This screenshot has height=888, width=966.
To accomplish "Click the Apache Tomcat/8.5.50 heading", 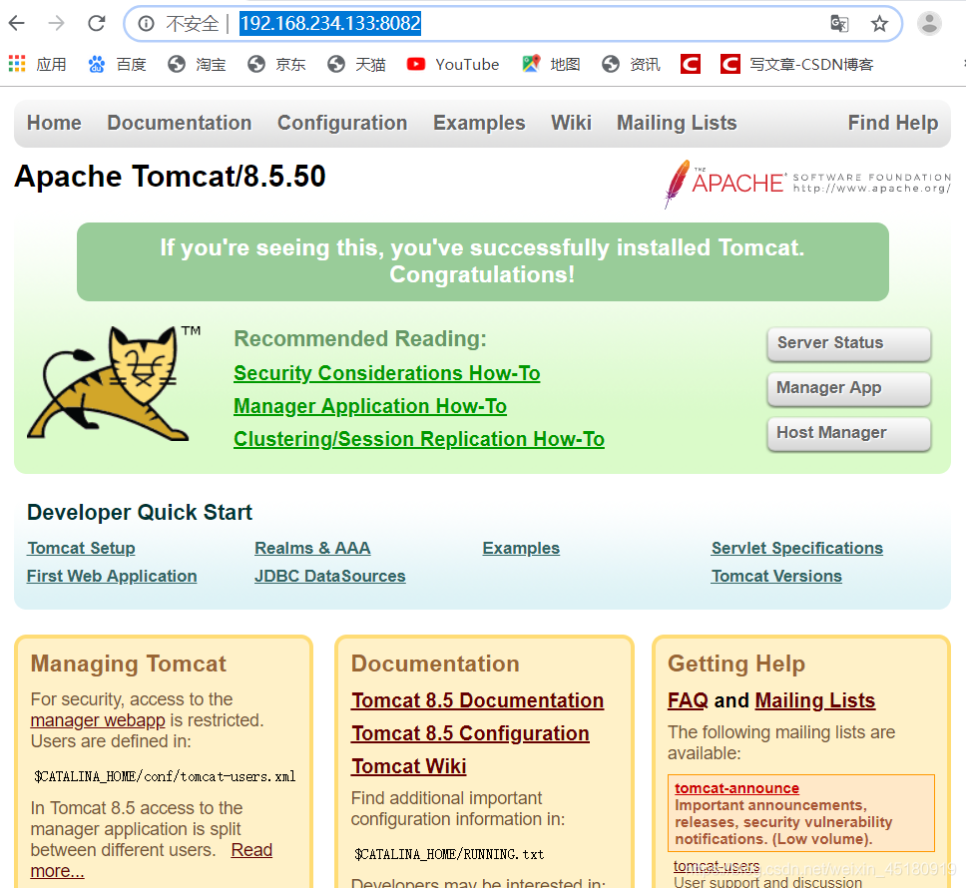I will point(170,177).
